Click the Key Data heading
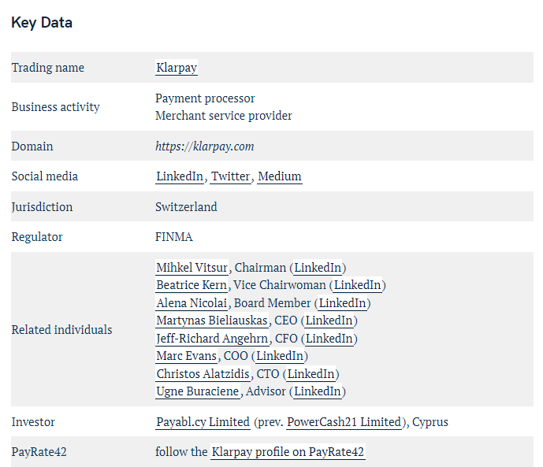Image resolution: width=543 pixels, height=467 pixels. coord(42,23)
